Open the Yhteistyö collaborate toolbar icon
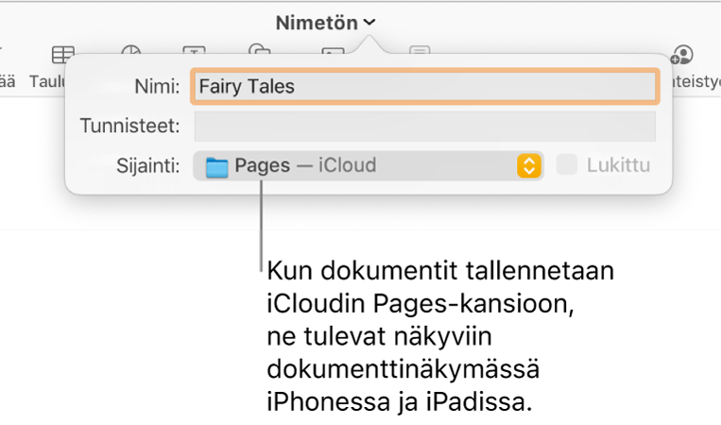 tap(681, 55)
